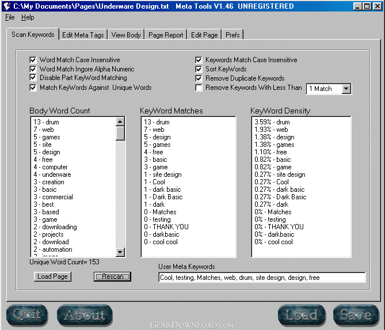Click the Quit stone button

click(27, 315)
